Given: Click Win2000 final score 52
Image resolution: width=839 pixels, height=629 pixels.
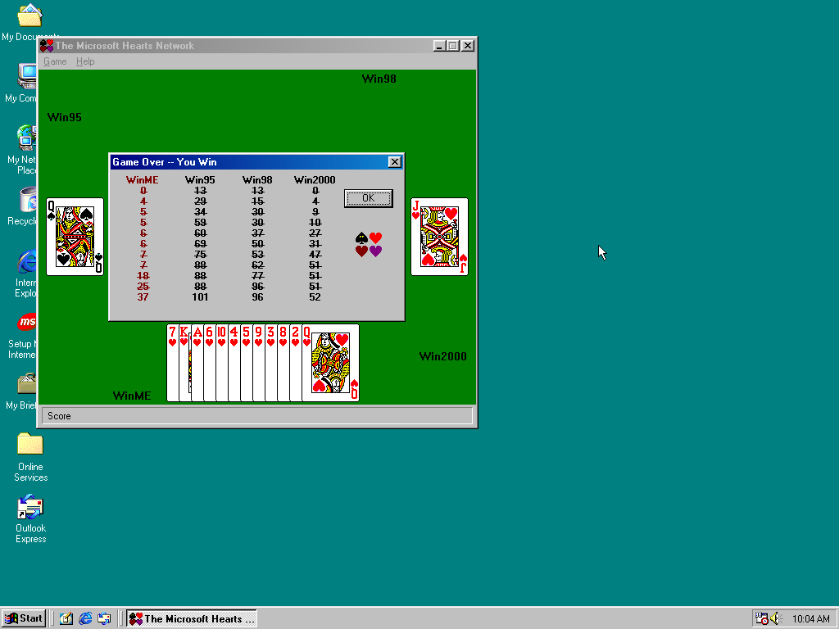Looking at the screenshot, I should click(x=315, y=296).
